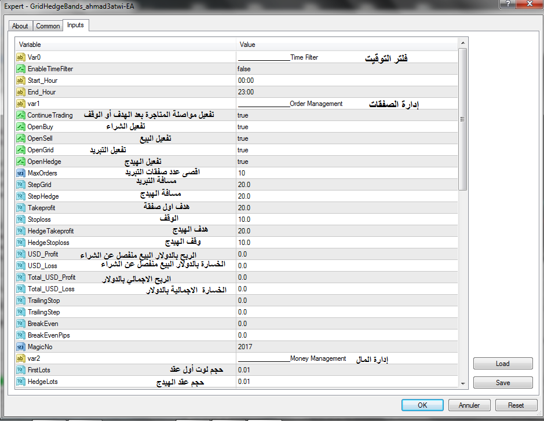This screenshot has width=544, height=421.
Task: Click the Load button
Action: tap(502, 364)
